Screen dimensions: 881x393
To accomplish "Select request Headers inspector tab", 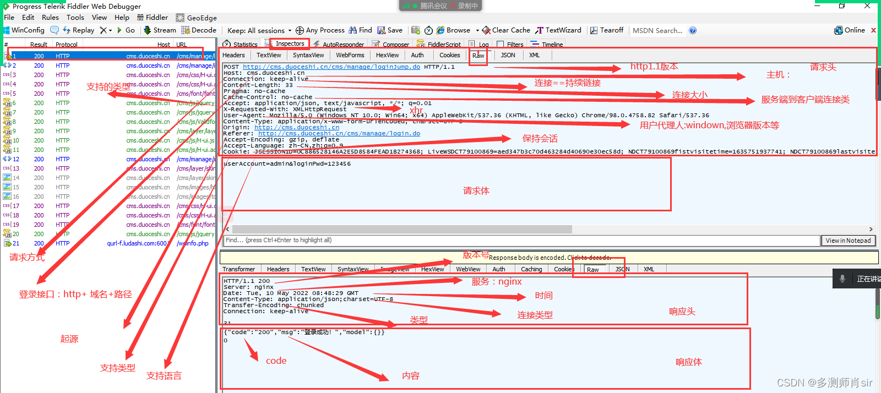I will [233, 55].
